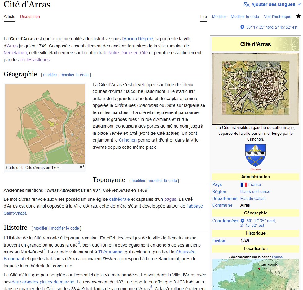The image size is (303, 290).
Task: Click modifier next to Histoire heading
Action: [40, 228]
